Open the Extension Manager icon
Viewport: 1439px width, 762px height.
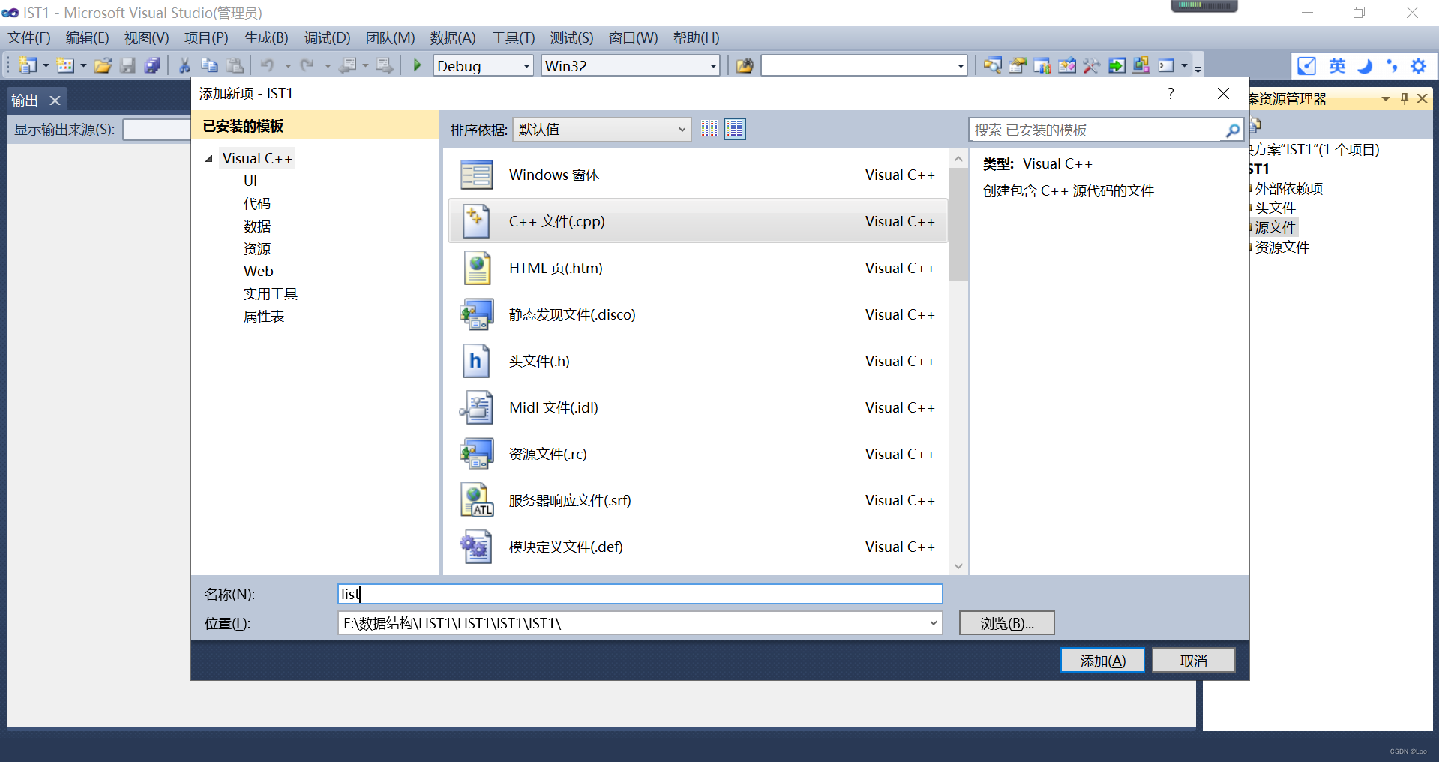[1141, 66]
